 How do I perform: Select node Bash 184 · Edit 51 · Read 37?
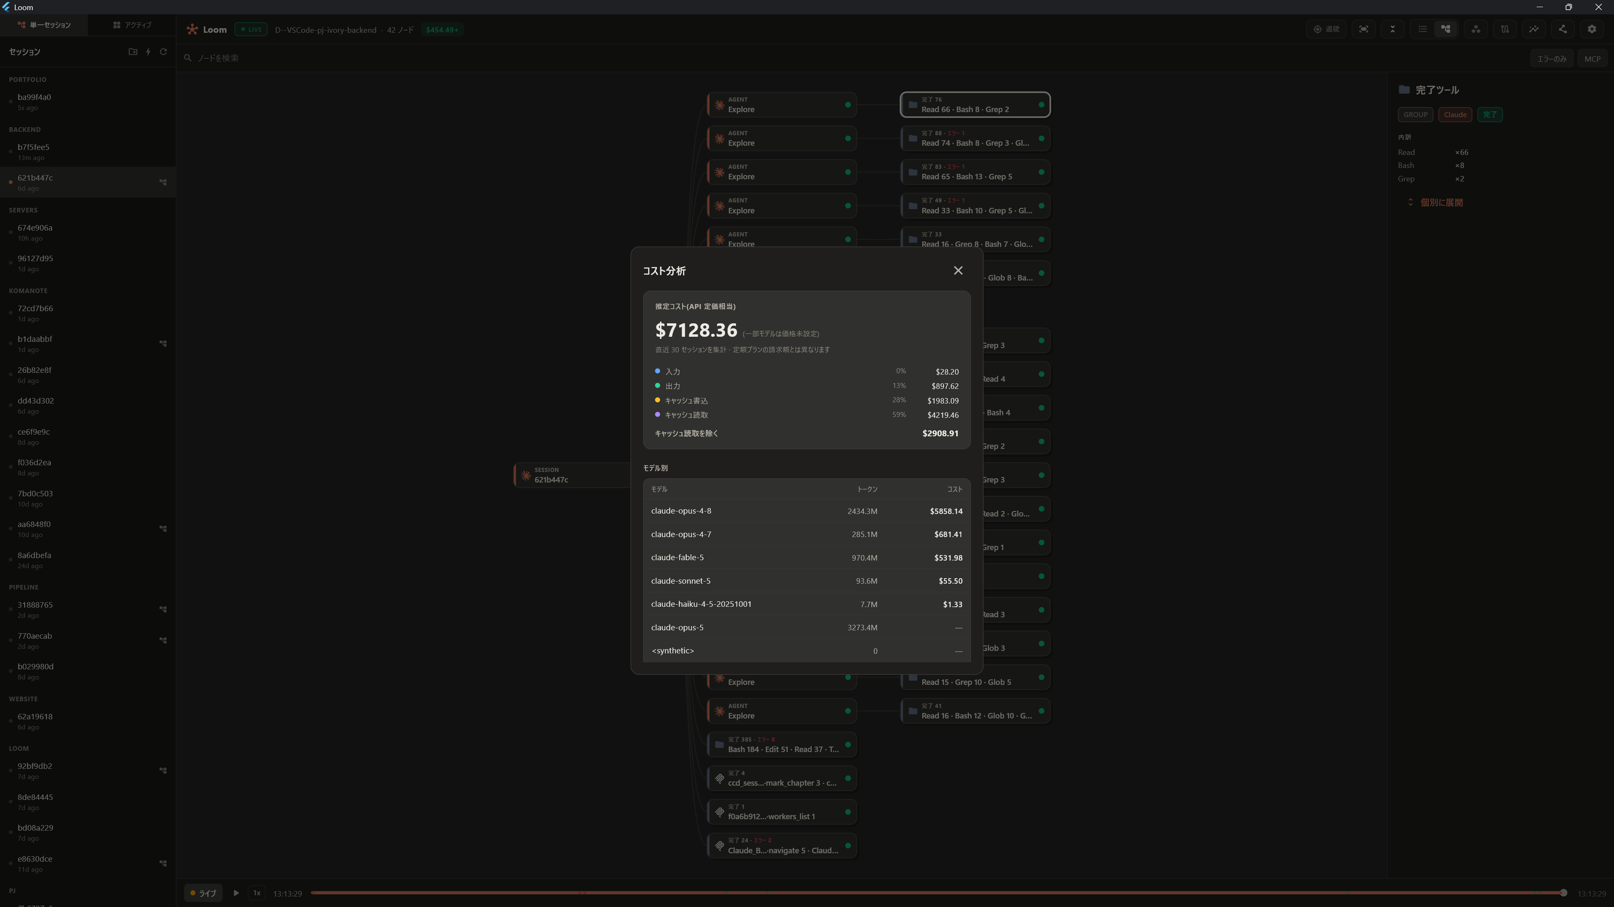(782, 745)
